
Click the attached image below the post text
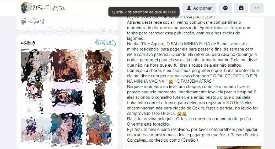coord(239,148)
